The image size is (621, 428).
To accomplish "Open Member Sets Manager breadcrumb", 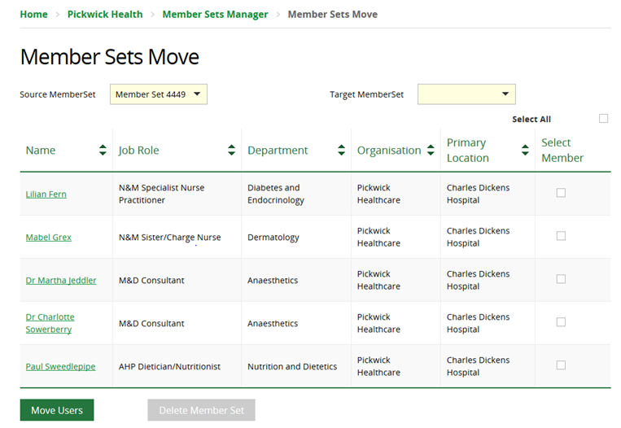I will 215,14.
